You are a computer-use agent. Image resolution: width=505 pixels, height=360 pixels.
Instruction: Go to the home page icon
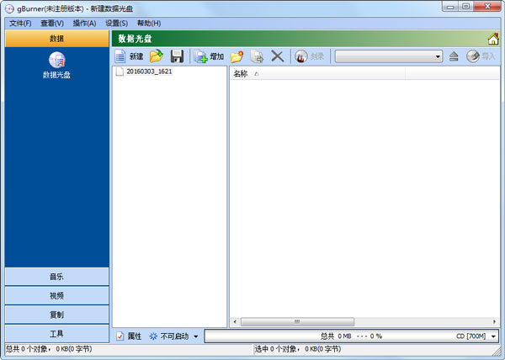493,40
